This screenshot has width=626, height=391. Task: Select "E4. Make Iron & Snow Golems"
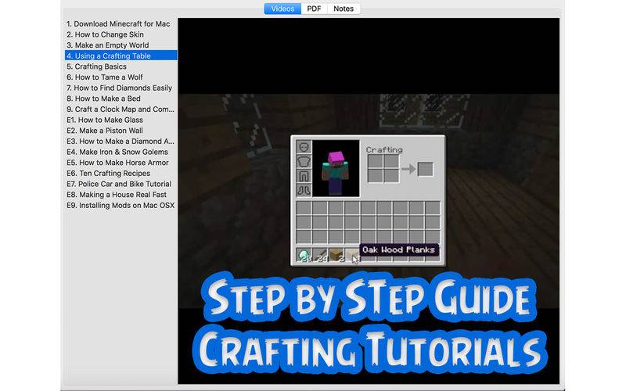click(x=121, y=152)
